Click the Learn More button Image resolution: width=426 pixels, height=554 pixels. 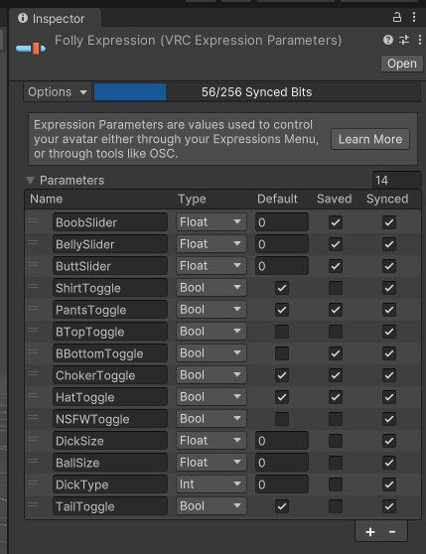pos(370,139)
